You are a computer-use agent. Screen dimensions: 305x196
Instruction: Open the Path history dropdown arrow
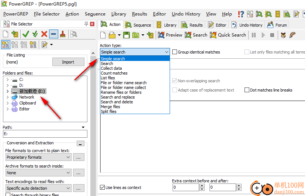pyautogui.click(x=83, y=127)
